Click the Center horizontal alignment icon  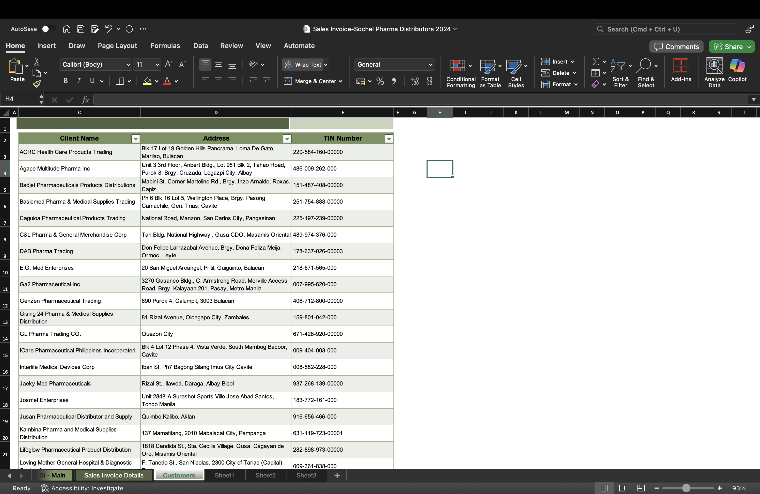219,81
